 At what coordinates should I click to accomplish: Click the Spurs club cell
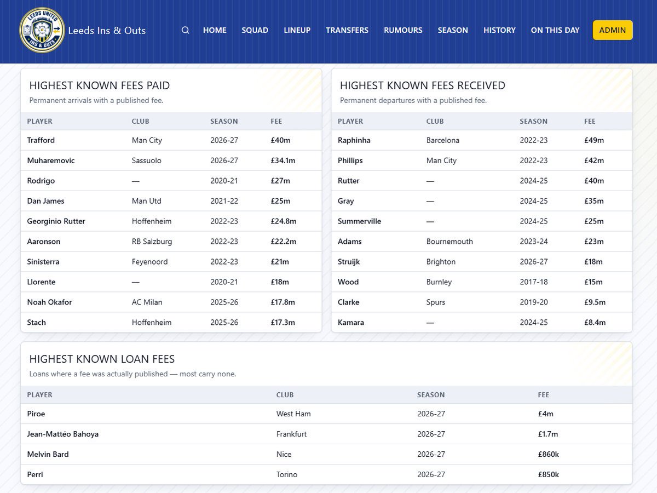[436, 302]
